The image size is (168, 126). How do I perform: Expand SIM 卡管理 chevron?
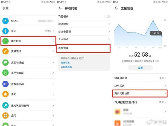[x=109, y=31]
